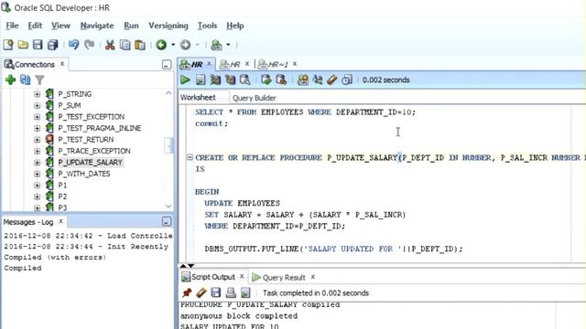This screenshot has width=586, height=329.
Task: Click Refresh connections icon
Action: coord(25,80)
